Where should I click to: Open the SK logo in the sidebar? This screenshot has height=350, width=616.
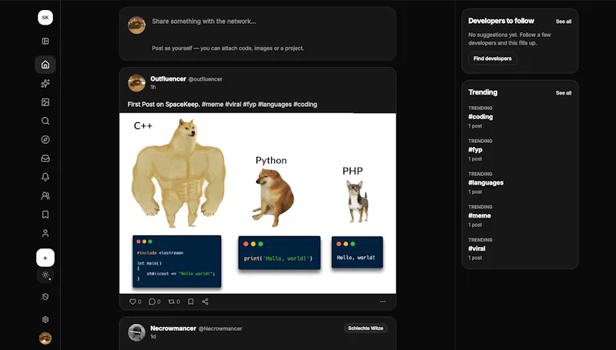click(x=45, y=18)
